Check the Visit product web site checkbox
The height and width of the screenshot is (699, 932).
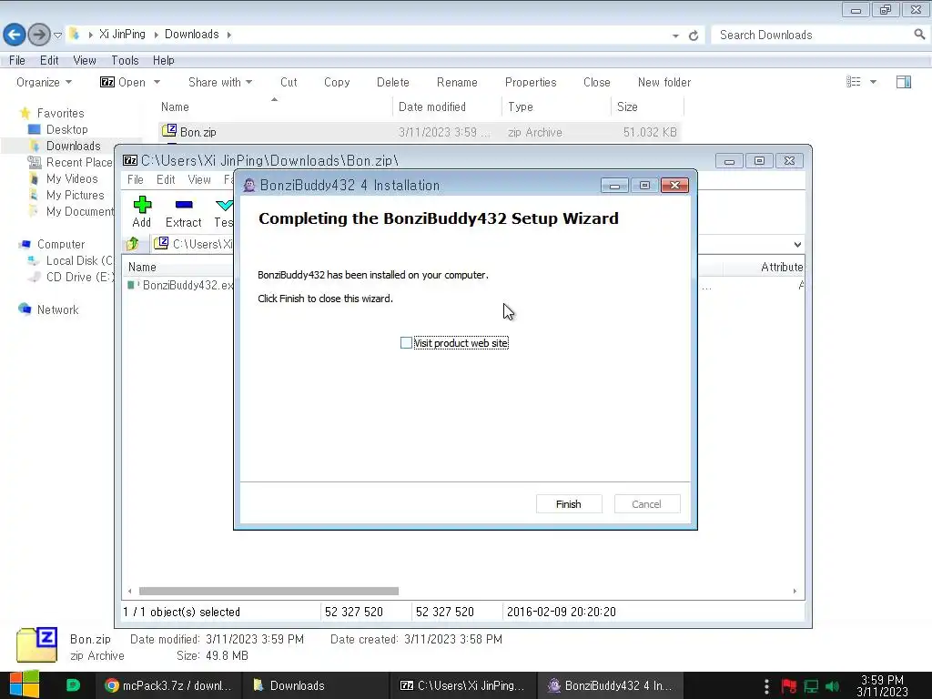[x=406, y=343]
